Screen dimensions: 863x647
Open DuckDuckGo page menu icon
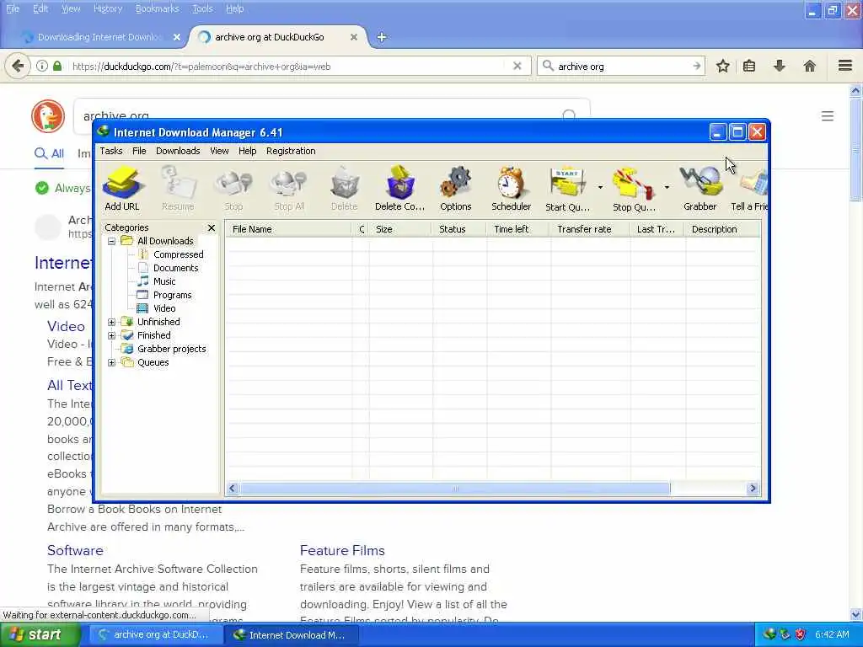click(828, 116)
